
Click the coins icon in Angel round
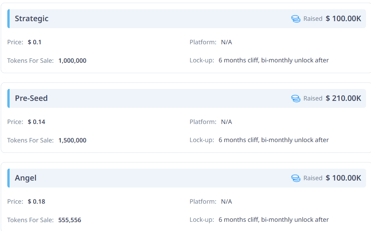click(x=295, y=178)
